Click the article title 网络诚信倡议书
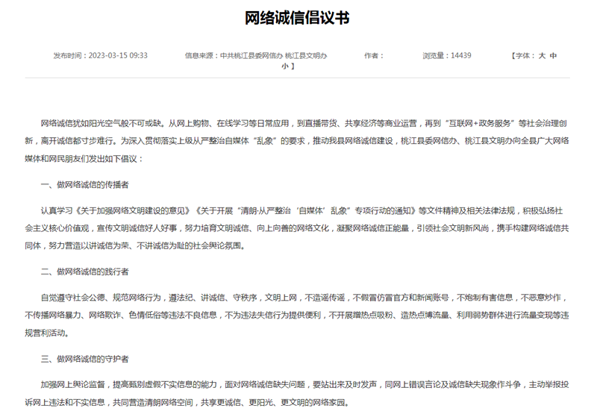The width and height of the screenshot is (597, 420). 298,18
